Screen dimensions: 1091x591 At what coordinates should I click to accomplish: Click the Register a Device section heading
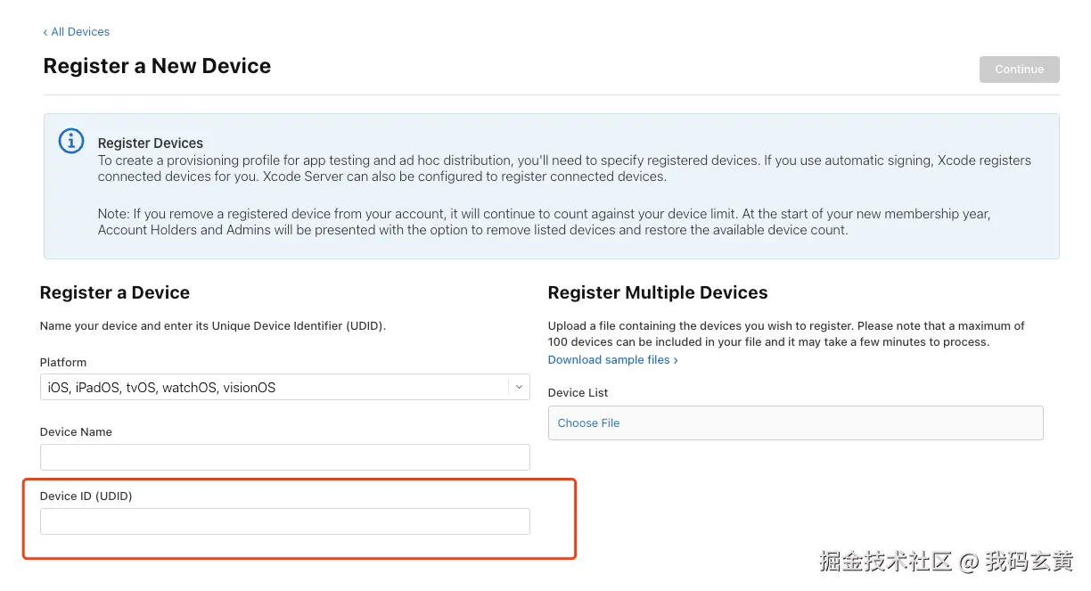click(115, 292)
